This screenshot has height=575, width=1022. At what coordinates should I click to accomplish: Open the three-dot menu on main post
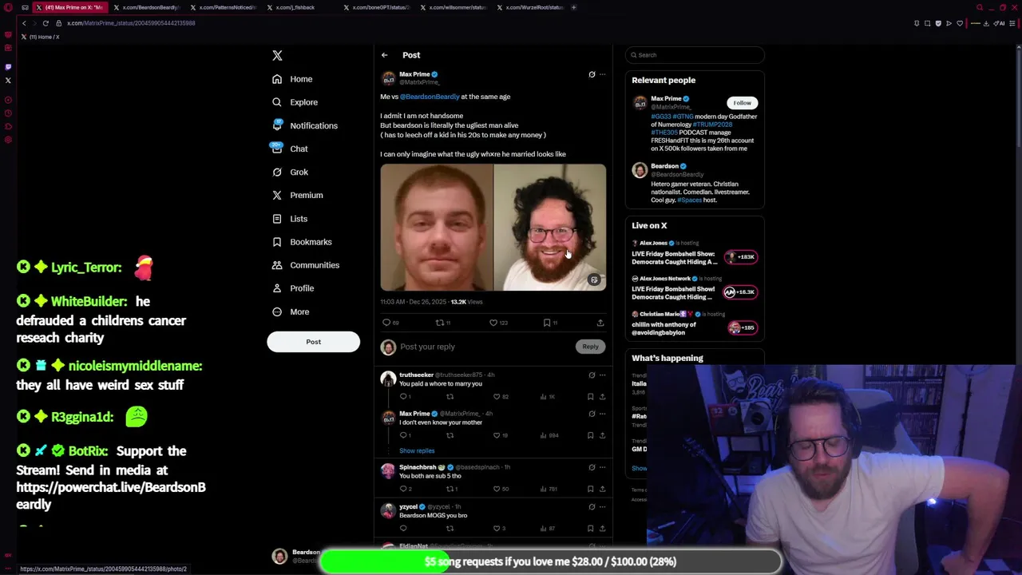[x=602, y=74]
